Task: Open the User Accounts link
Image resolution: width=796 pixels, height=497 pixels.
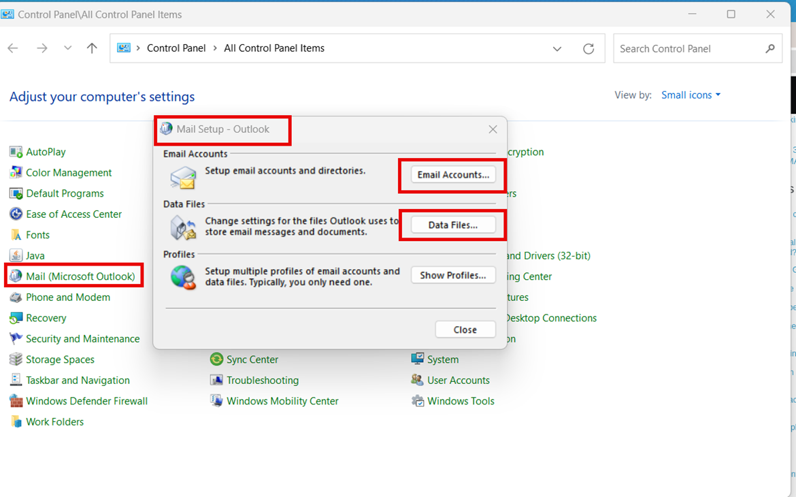Action: coord(459,381)
